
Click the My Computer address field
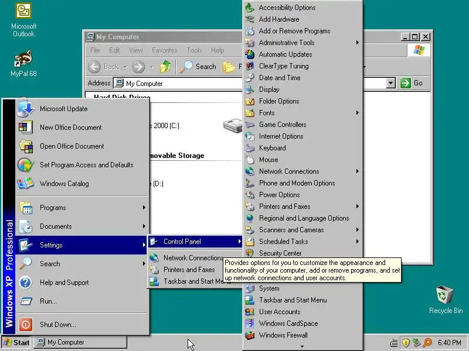coord(178,83)
